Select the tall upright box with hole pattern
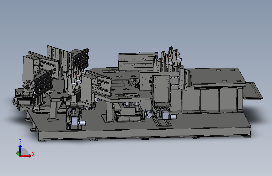The image size is (272, 176). tap(161, 91)
